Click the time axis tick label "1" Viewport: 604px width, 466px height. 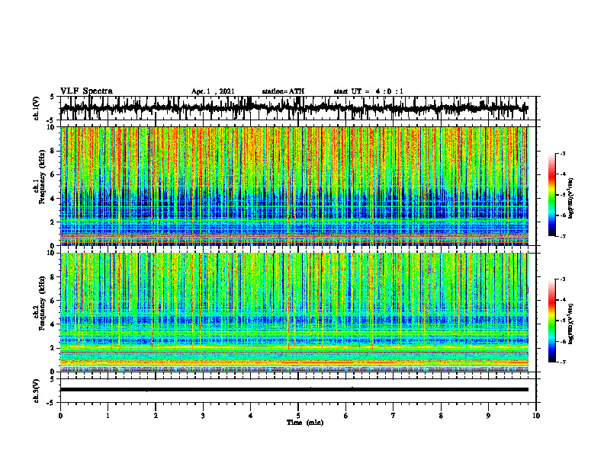(108, 416)
